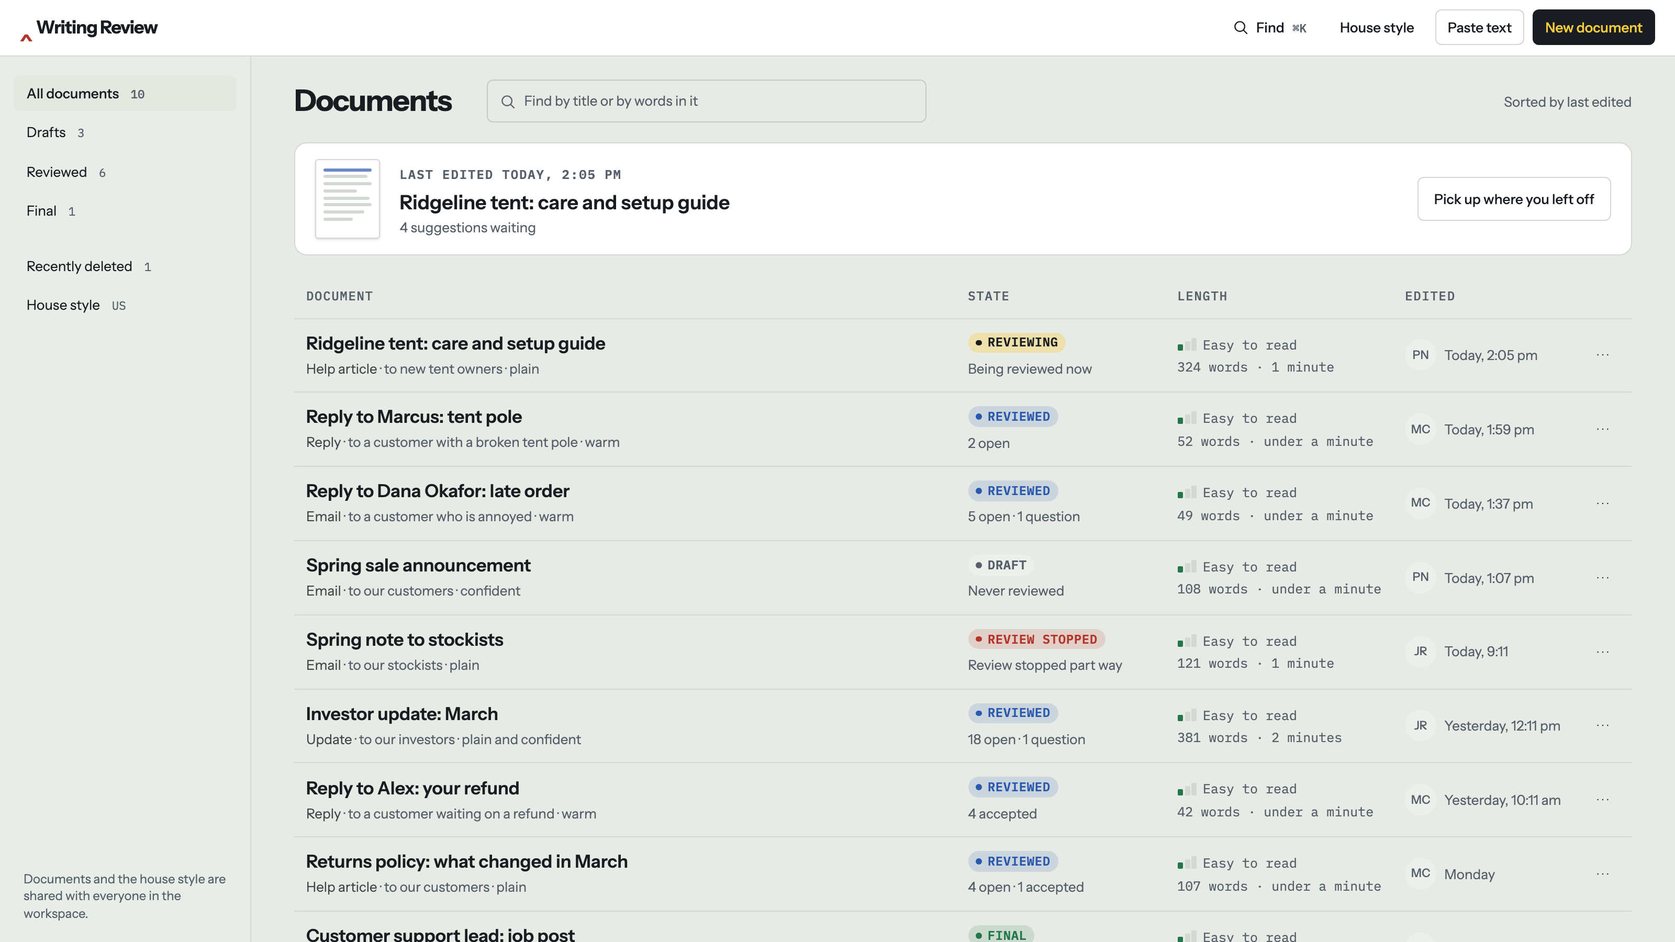Select Reviewed filter in sidebar
Screen dimensions: 1675x942
point(125,172)
